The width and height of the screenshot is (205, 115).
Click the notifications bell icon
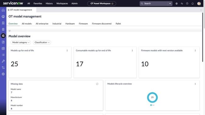192,3
